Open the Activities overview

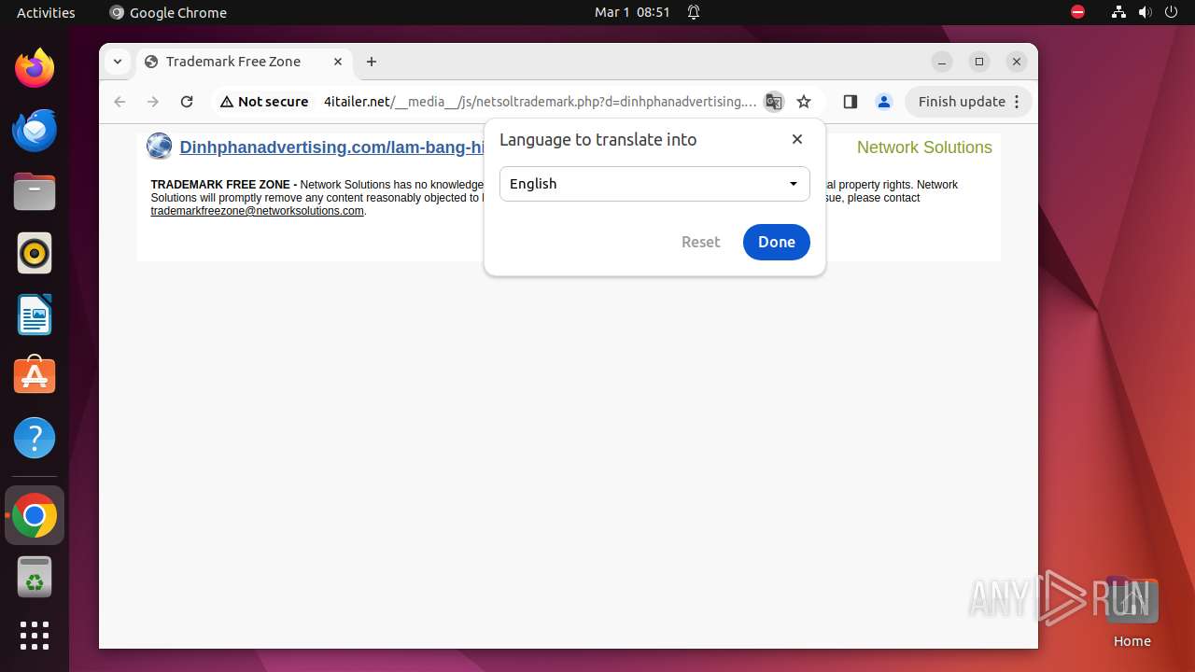pyautogui.click(x=46, y=12)
